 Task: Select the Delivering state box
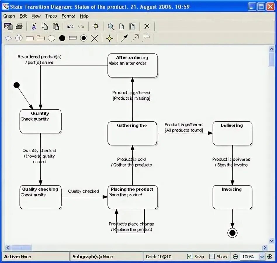tap(232, 133)
